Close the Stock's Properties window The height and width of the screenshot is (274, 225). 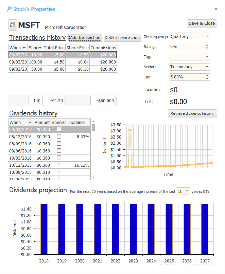(216, 9)
